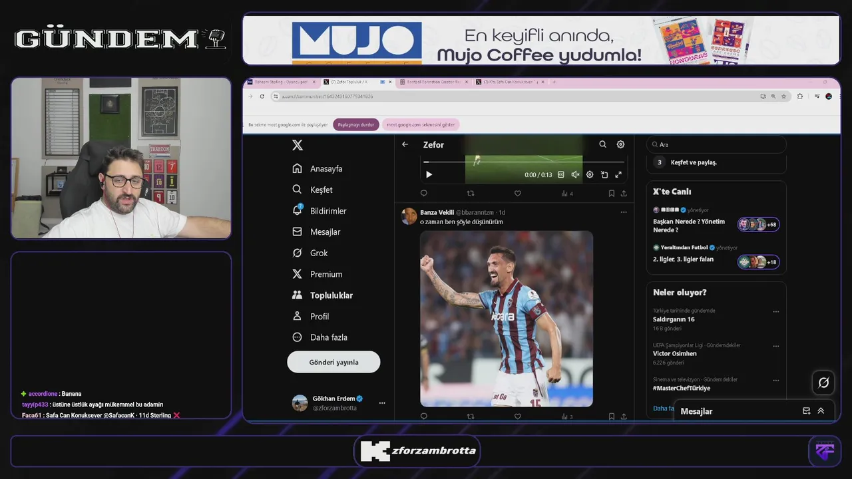
Task: Share Barıza Vekili post
Action: (x=624, y=416)
